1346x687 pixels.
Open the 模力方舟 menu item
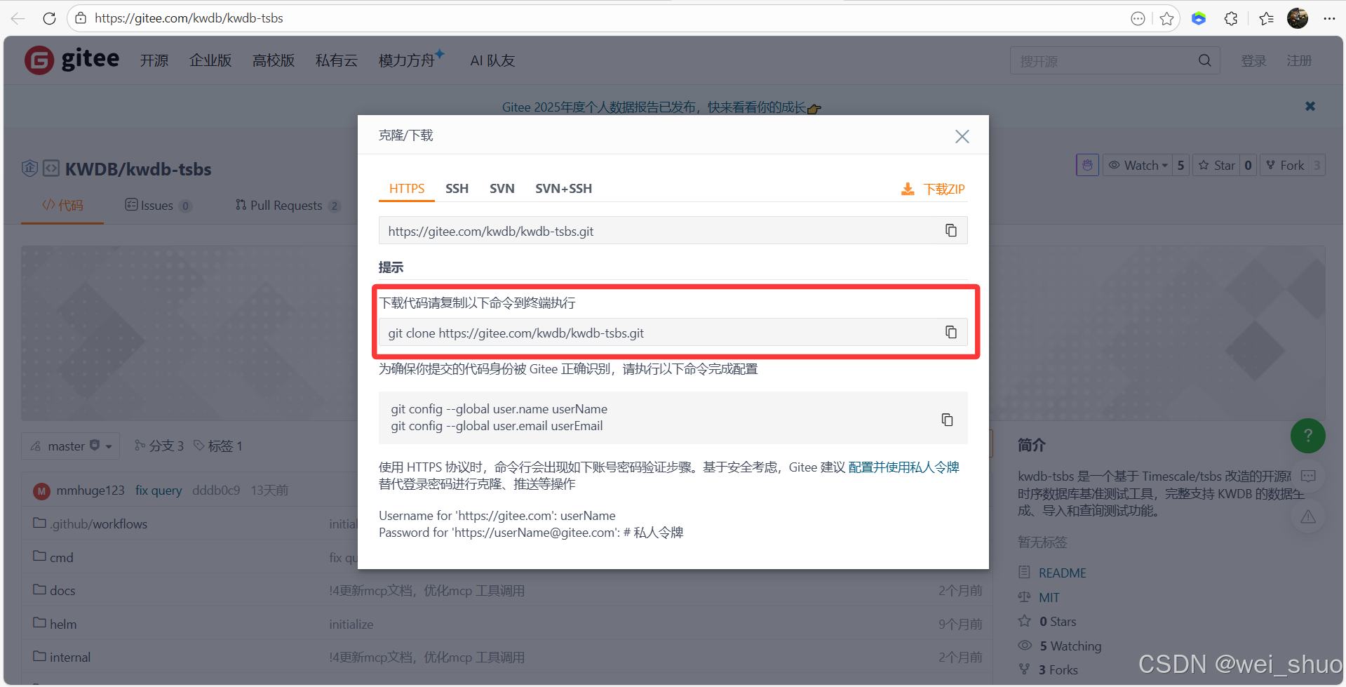tap(411, 60)
